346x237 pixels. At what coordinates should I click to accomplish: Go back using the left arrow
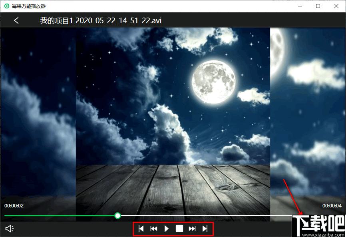click(x=16, y=20)
